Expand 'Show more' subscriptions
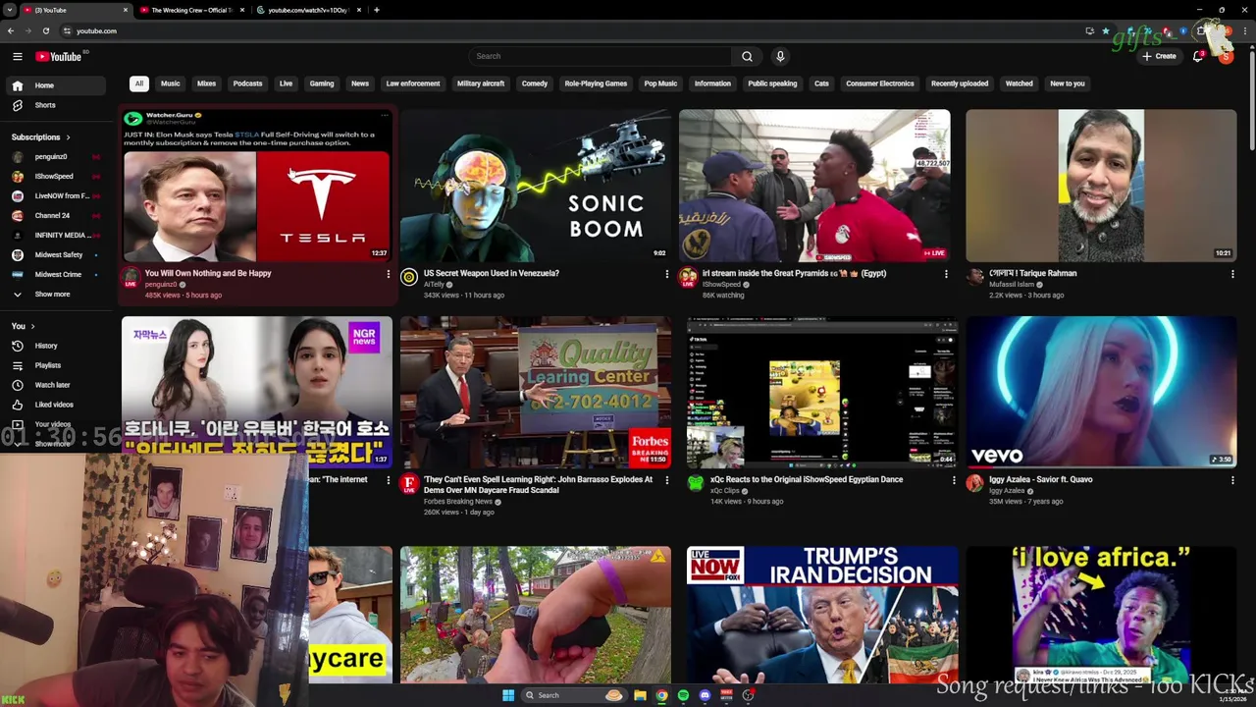Viewport: 1256px width, 707px height. 54,295
